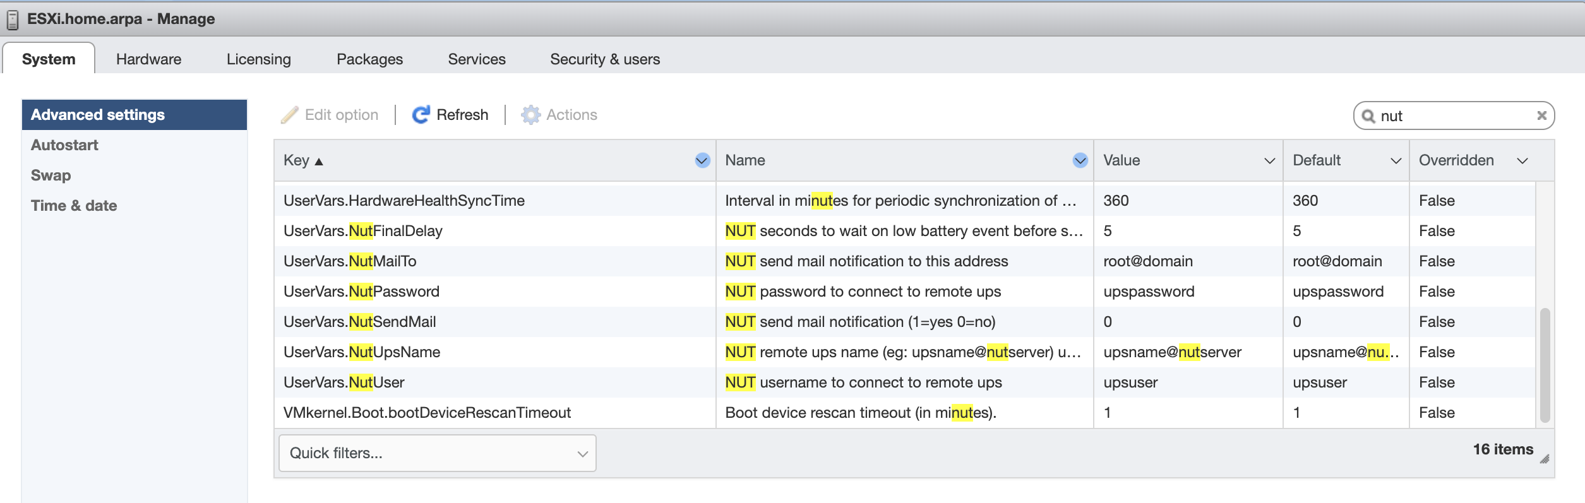Click the Refresh button label
The image size is (1585, 503).
(462, 115)
